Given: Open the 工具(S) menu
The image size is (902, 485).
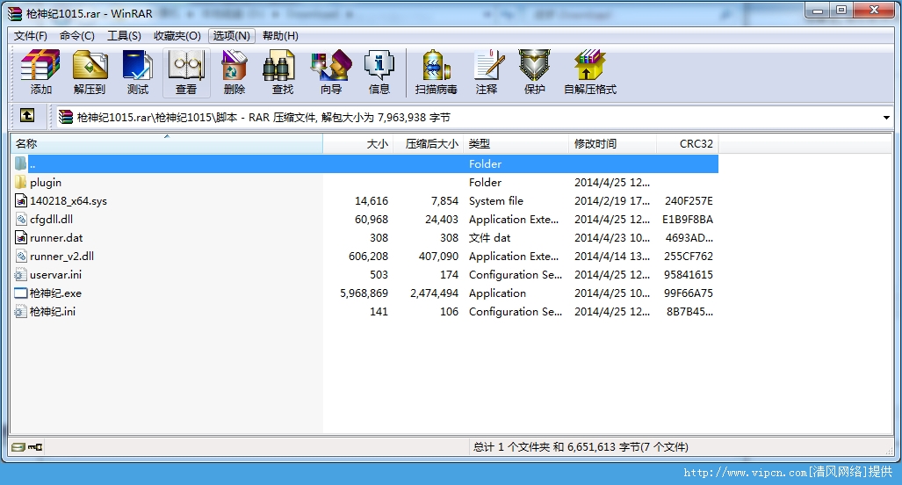Looking at the screenshot, I should (x=124, y=36).
